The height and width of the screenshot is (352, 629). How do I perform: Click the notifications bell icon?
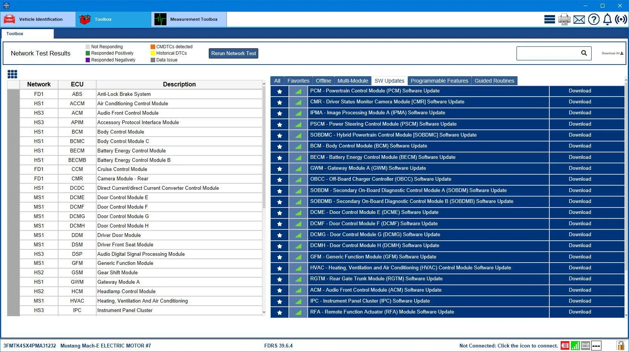pos(607,19)
